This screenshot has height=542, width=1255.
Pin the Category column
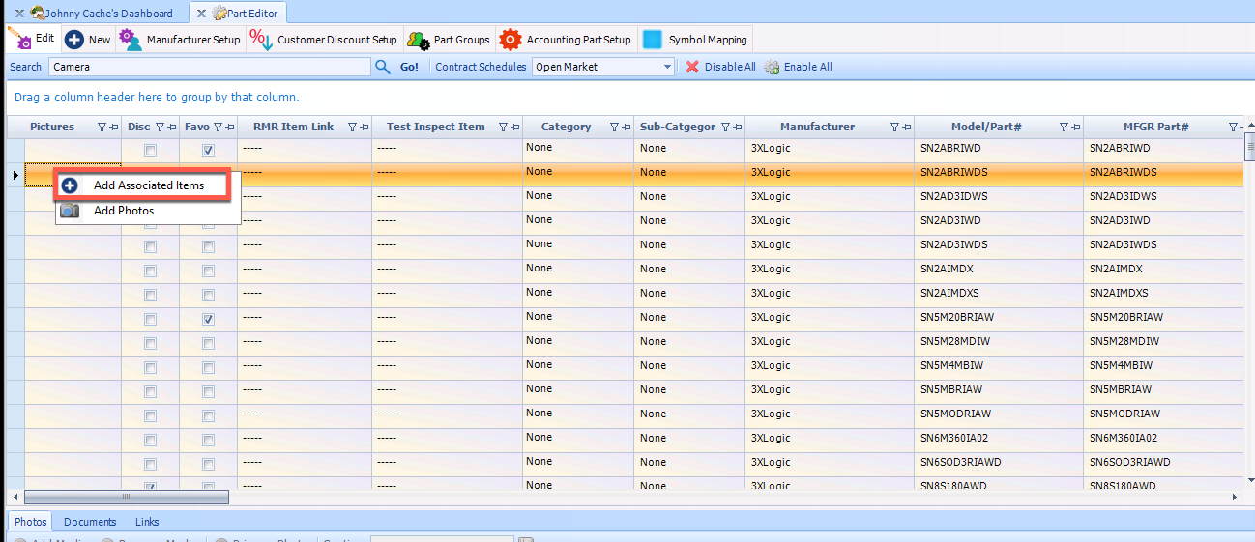[627, 128]
